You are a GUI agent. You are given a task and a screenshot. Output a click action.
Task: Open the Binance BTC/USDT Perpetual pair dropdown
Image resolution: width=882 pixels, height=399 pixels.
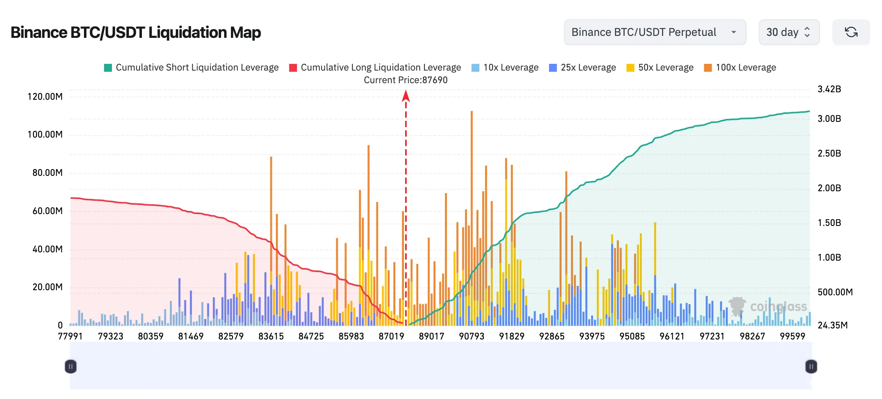pos(655,32)
